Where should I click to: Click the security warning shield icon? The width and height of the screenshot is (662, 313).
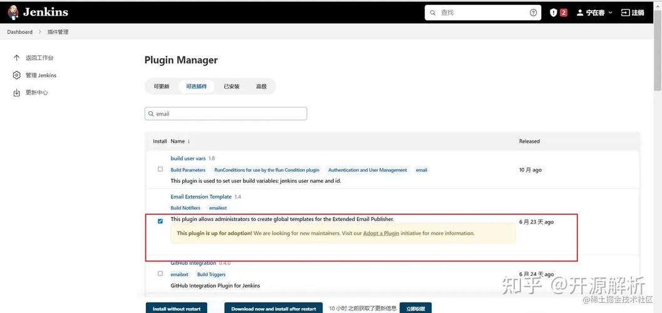coord(554,13)
